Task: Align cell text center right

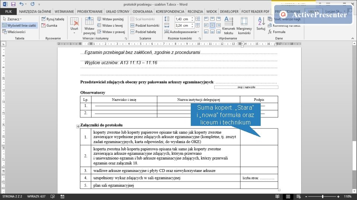Action: 219,26
